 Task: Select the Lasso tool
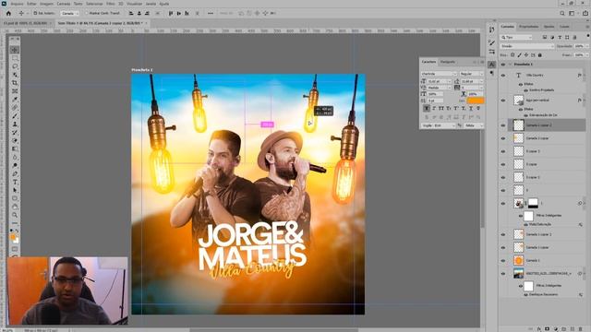point(15,66)
